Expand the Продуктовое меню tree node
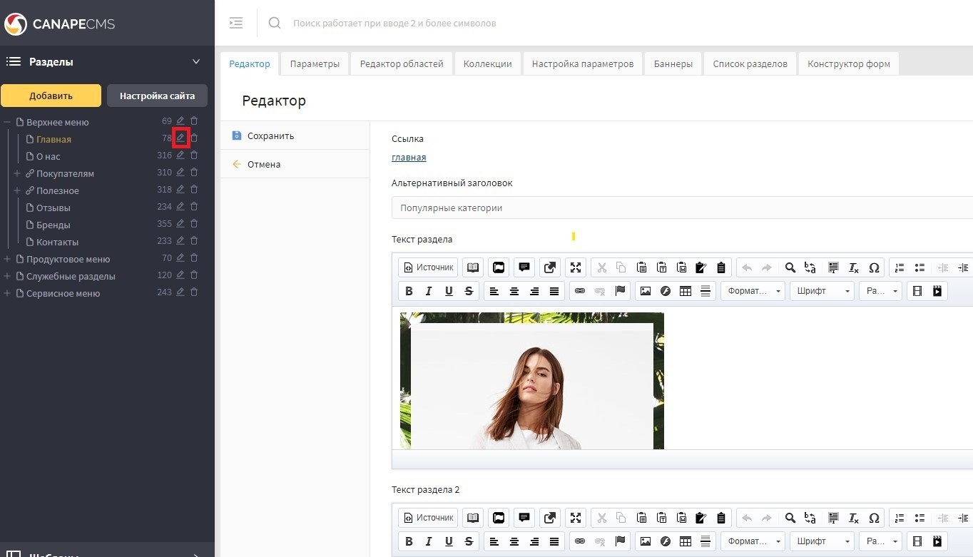 point(7,259)
